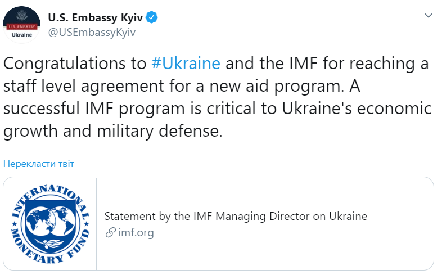Open the @USEmbassyKyiv handle
This screenshot has height=275, width=442.
92,32
